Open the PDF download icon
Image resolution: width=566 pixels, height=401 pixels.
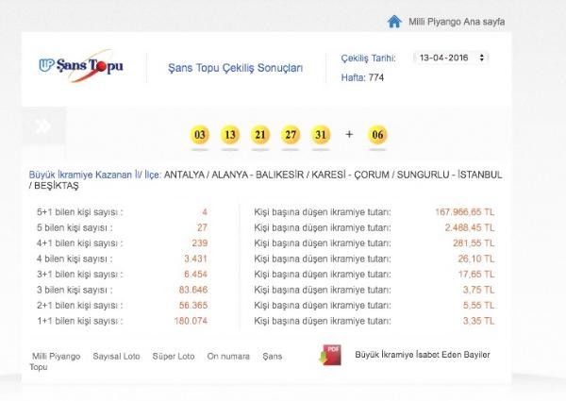click(x=331, y=355)
